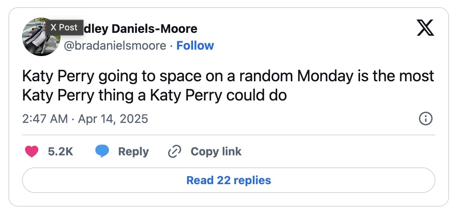The height and width of the screenshot is (217, 459).
Task: Click the 5.2K like count
Action: [x=60, y=151]
